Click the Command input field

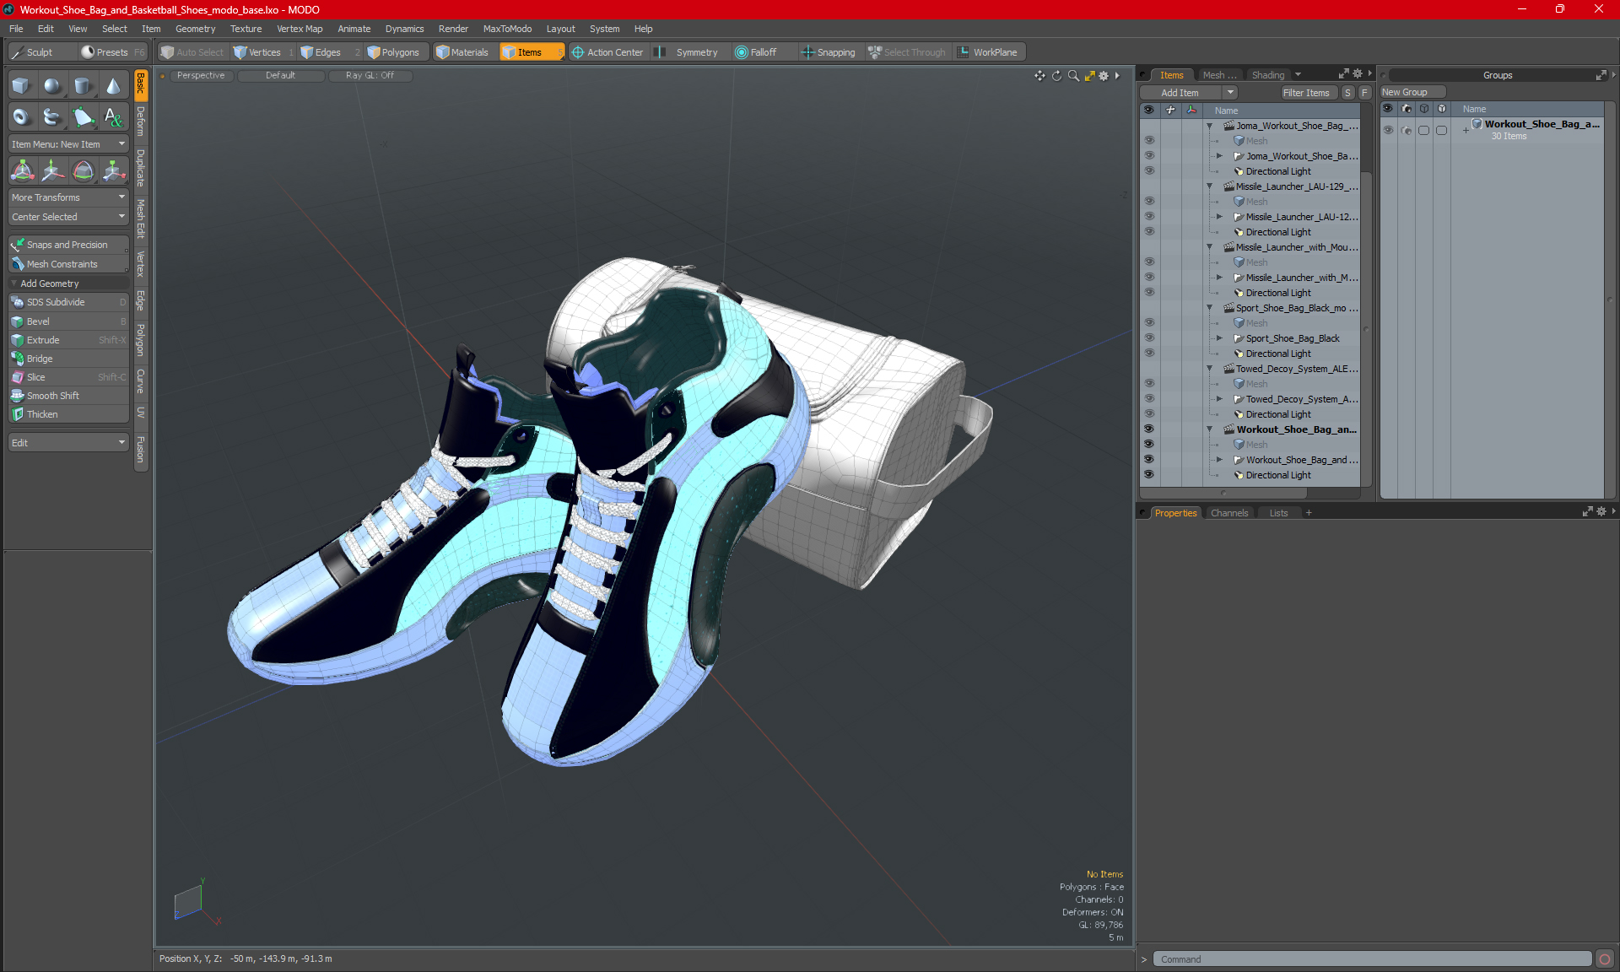click(x=1371, y=959)
